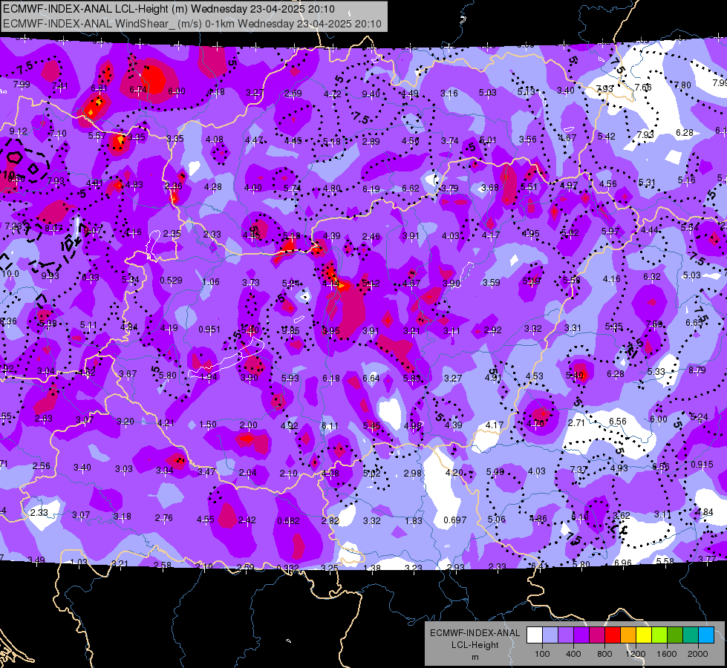The width and height of the screenshot is (727, 668).
Task: Click the wind shear value 6.74
Action: coord(137,90)
